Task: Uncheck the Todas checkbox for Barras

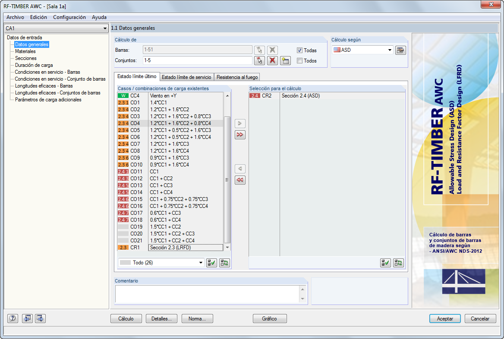Action: click(x=300, y=50)
